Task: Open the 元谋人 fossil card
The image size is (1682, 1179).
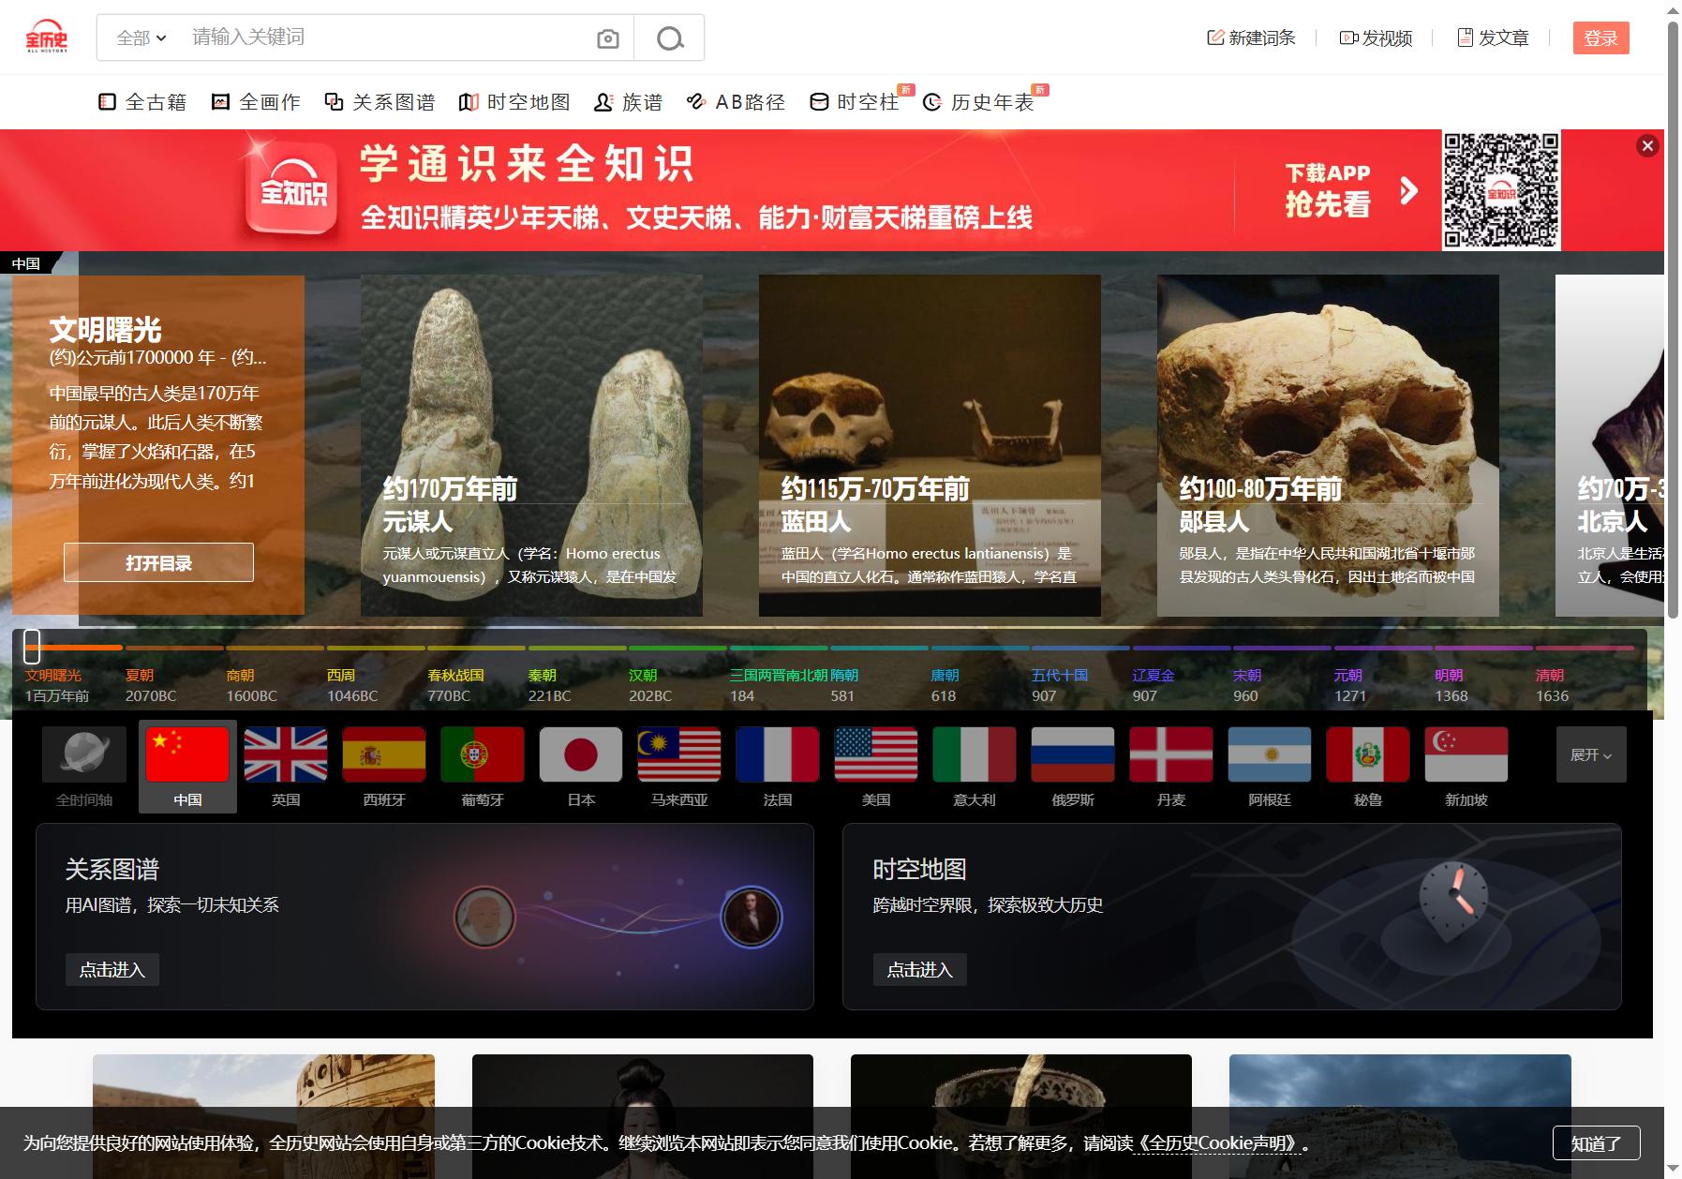Action: 531,445
